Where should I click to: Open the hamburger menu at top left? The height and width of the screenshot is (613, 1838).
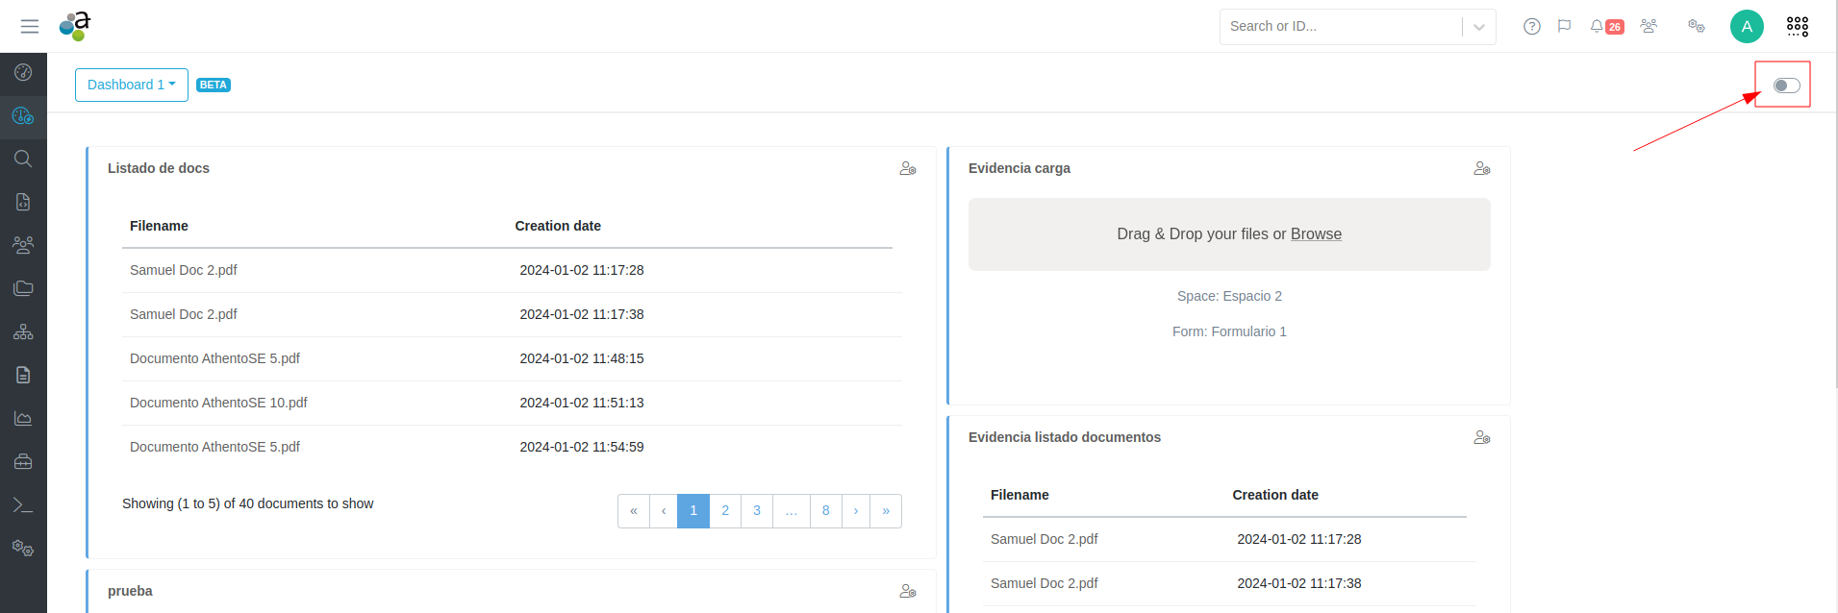(x=30, y=26)
